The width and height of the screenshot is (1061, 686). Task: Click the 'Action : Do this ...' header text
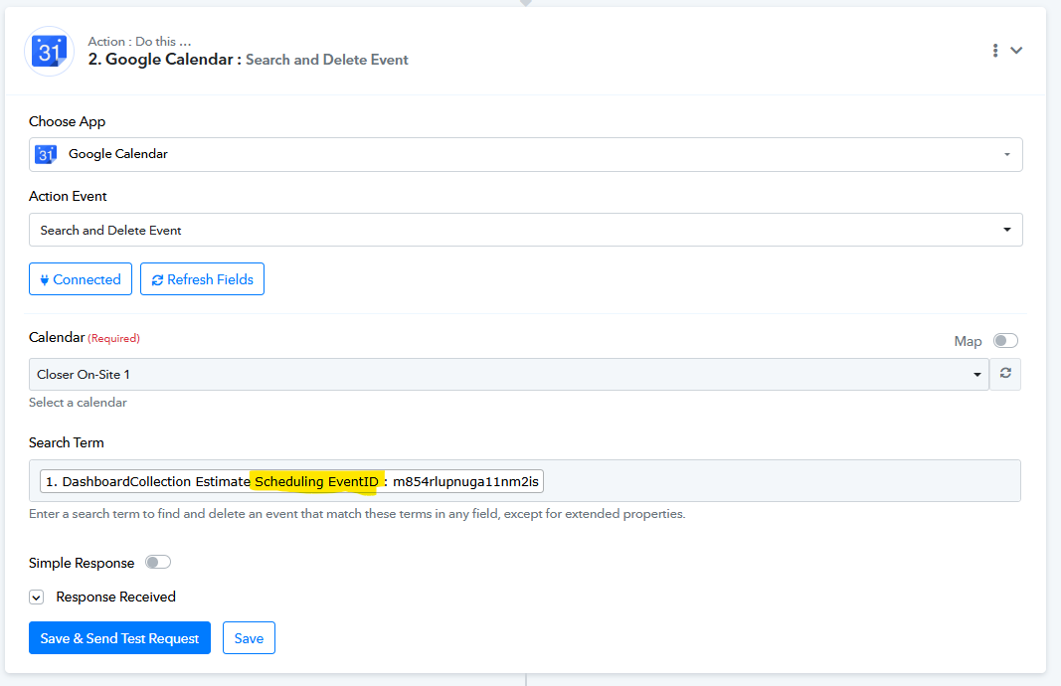(139, 42)
